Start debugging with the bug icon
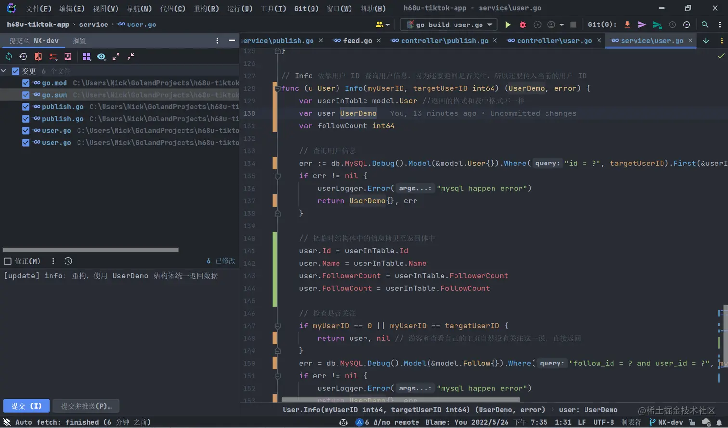Viewport: 728px width, 428px height. [522, 25]
